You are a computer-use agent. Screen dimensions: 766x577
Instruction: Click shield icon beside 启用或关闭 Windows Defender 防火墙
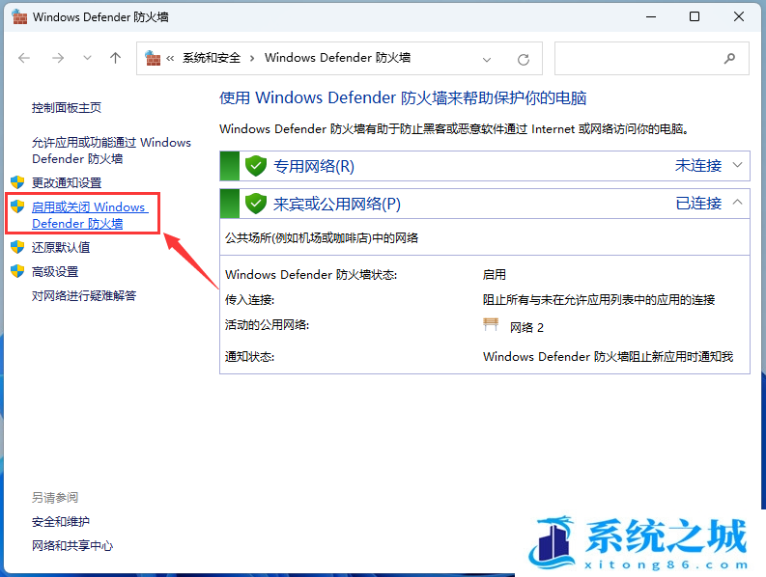point(17,206)
